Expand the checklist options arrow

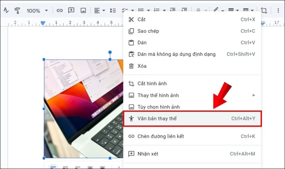[x=133, y=10]
